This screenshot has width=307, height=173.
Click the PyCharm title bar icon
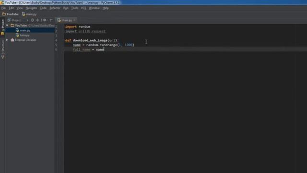click(x=2, y=2)
